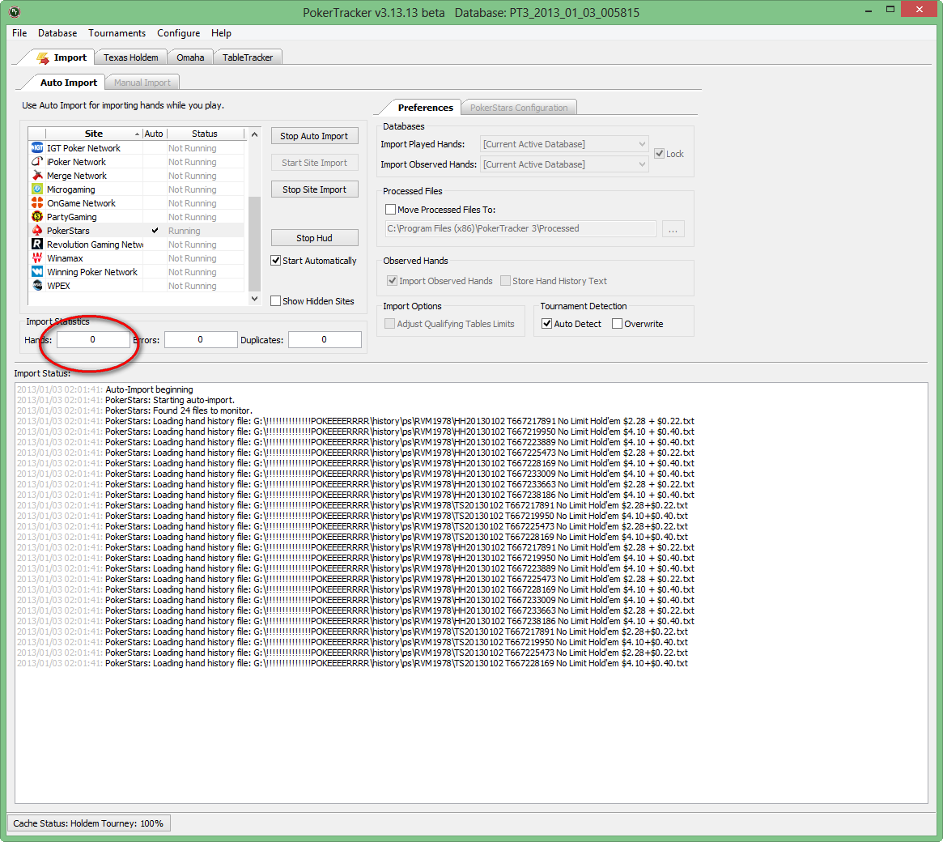This screenshot has height=842, width=943.
Task: Click the Merge Network site icon
Action: point(37,176)
